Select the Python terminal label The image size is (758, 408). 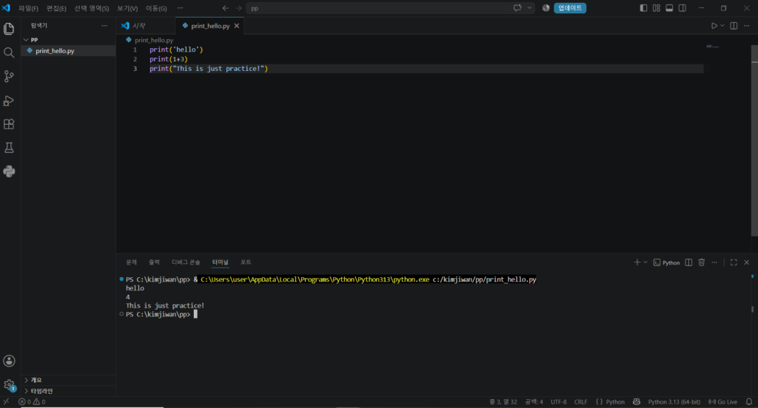click(x=667, y=262)
